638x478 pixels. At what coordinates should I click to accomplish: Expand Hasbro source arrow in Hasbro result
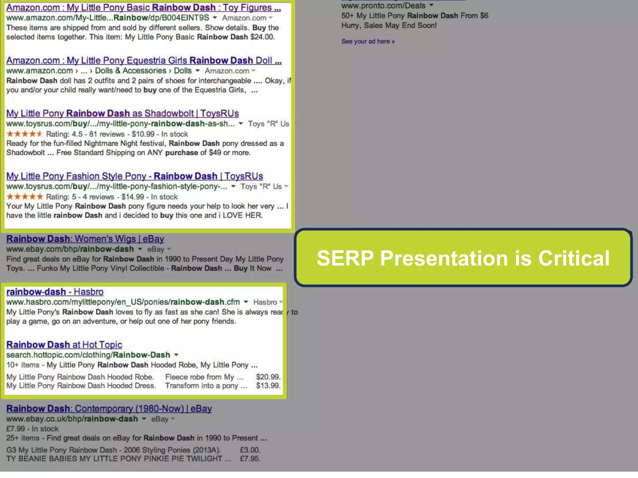(281, 302)
